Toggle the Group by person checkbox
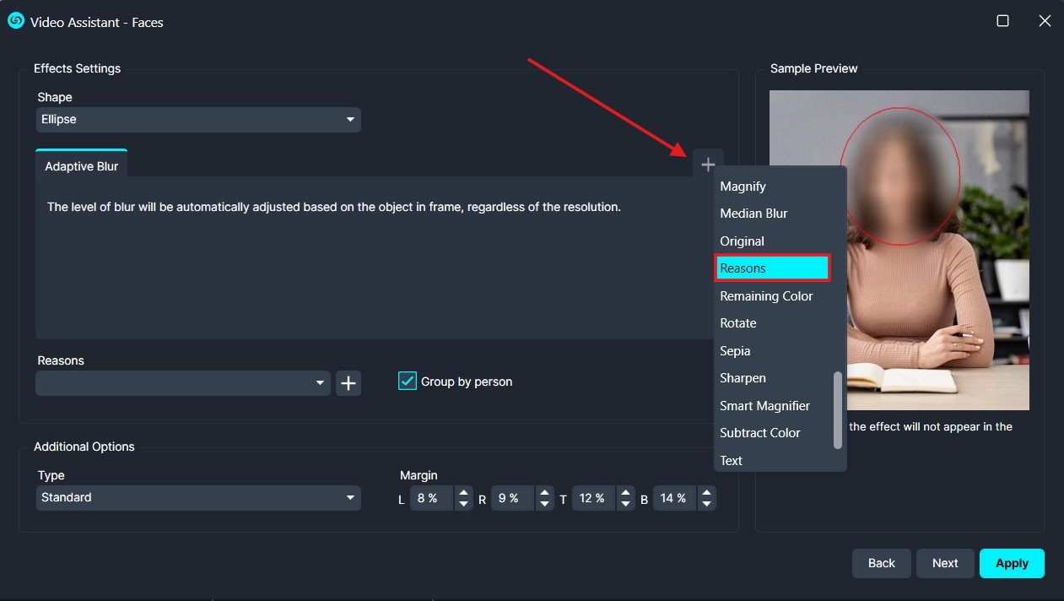This screenshot has width=1064, height=601. (408, 382)
